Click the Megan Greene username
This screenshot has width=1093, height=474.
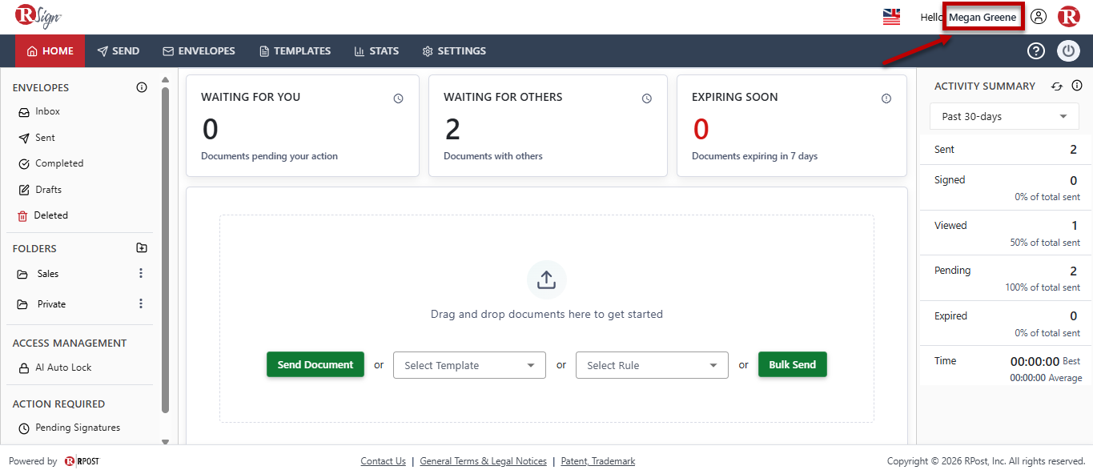click(x=982, y=17)
